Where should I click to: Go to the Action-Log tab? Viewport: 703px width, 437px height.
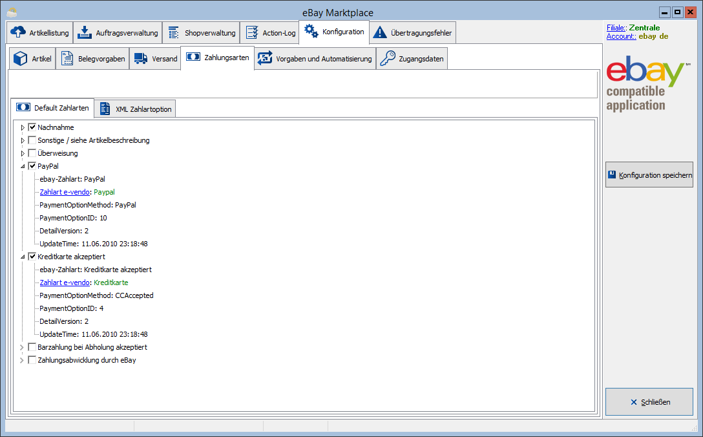tap(270, 32)
